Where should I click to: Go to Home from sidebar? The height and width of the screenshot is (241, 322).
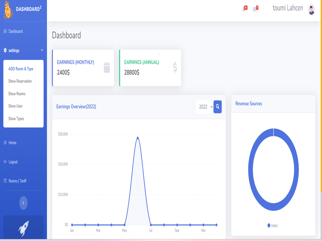(x=12, y=143)
